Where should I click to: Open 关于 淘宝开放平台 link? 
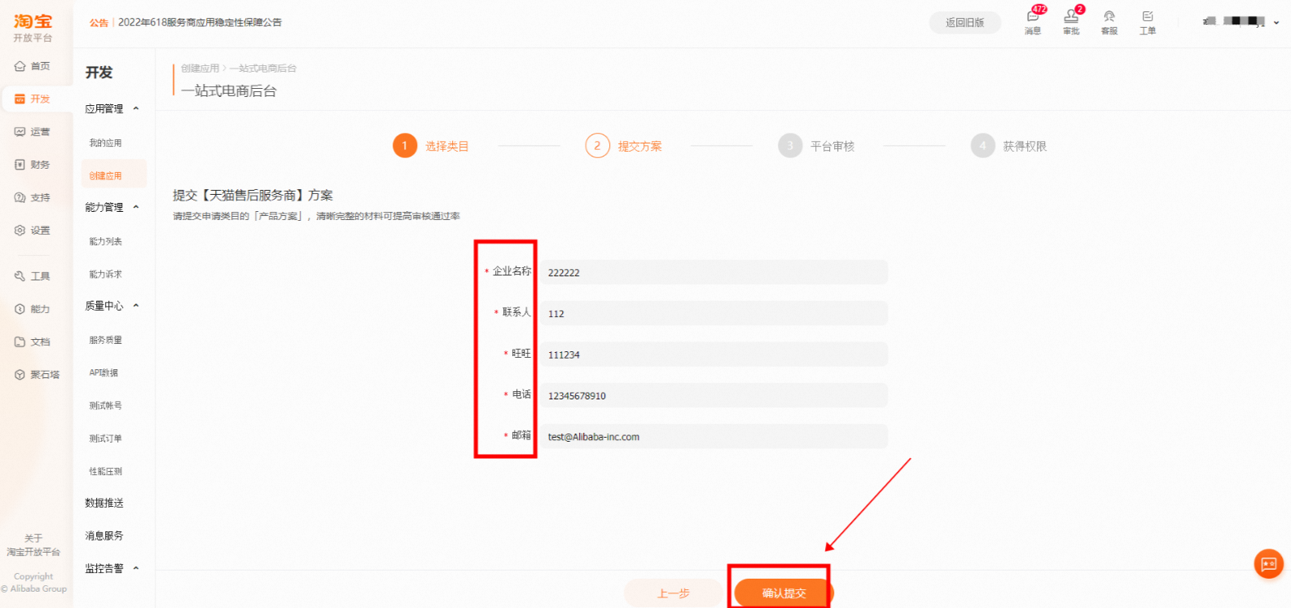[x=33, y=545]
